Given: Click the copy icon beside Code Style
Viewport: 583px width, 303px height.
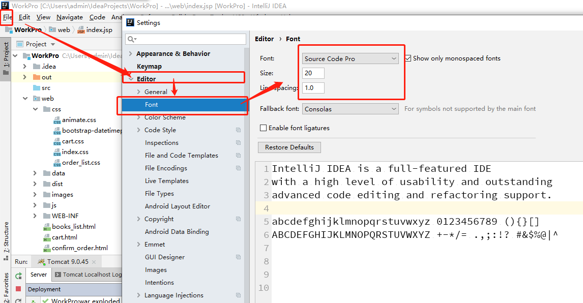Looking at the screenshot, I should [238, 130].
